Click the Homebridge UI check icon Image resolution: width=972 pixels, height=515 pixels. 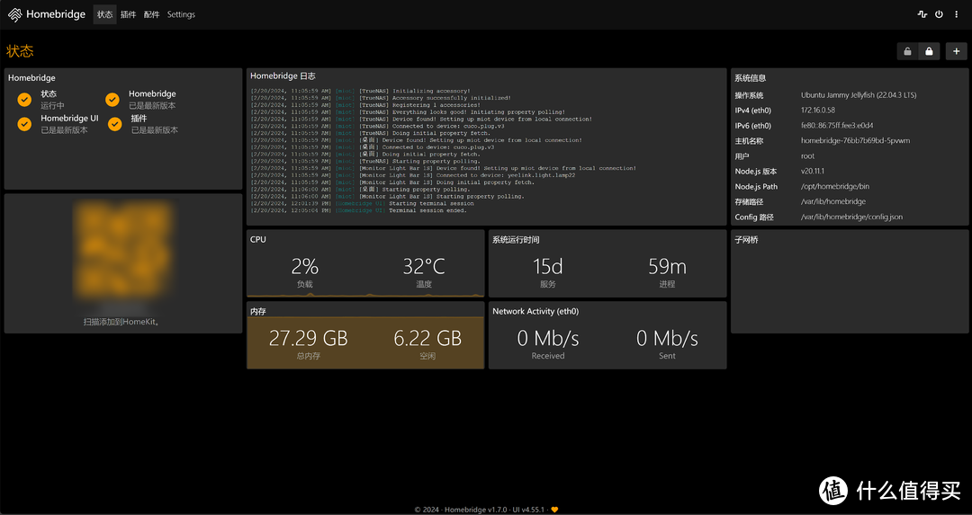(x=24, y=124)
